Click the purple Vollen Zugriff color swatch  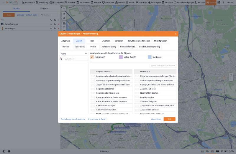[x=121, y=57]
